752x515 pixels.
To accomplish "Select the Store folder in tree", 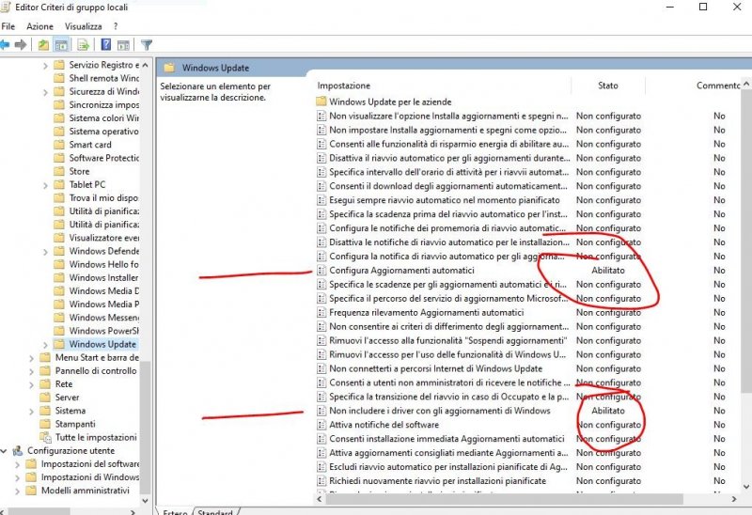I will [79, 171].
